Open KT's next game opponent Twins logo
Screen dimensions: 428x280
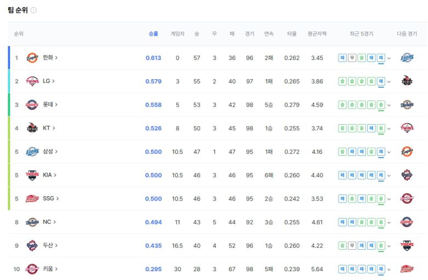(x=407, y=128)
